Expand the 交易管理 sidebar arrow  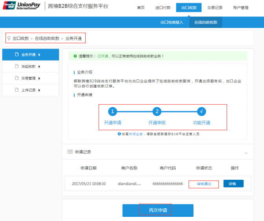click(x=39, y=78)
